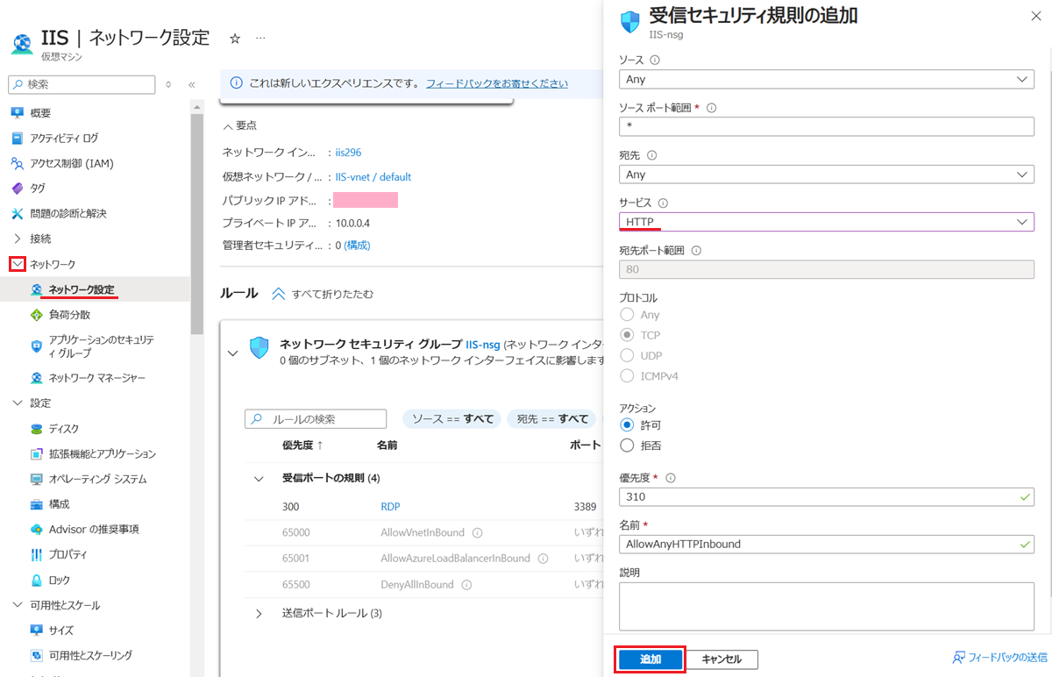The image size is (1052, 677).
Task: Click the 拡張機能とアプリケーション icon
Action: pyautogui.click(x=37, y=454)
